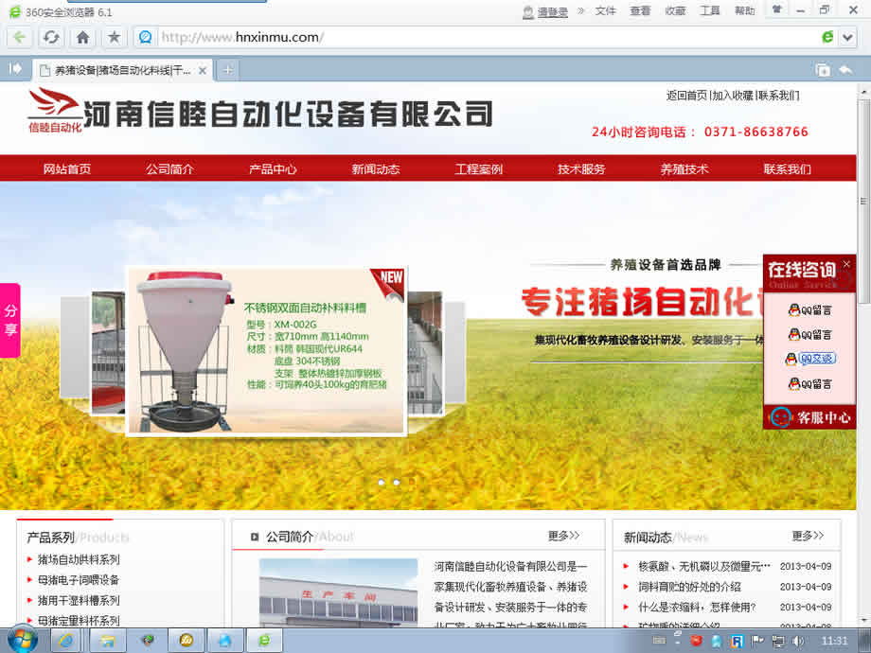Select the second carousel slide dot
Screen dimensions: 871x653
coord(396,483)
